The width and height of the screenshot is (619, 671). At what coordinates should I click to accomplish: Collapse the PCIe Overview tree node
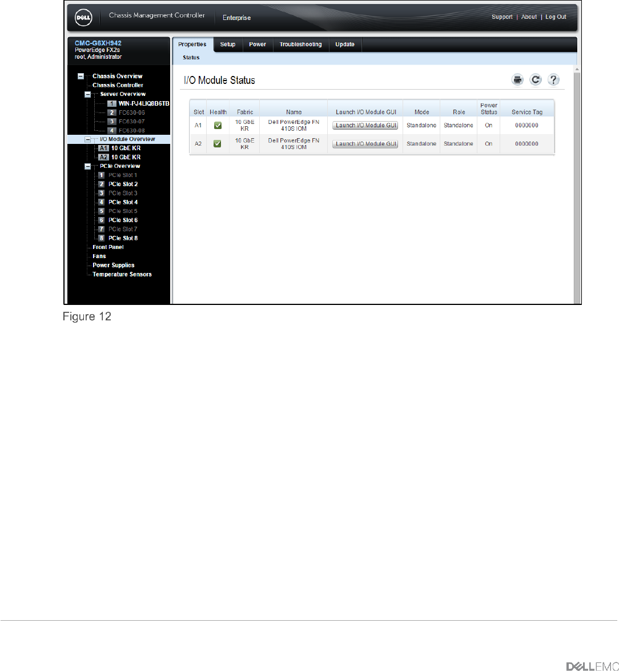[88, 166]
